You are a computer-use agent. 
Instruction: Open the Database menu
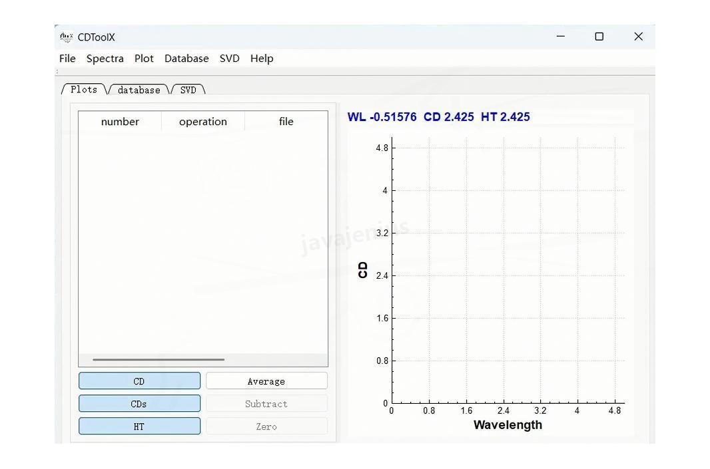click(x=186, y=59)
